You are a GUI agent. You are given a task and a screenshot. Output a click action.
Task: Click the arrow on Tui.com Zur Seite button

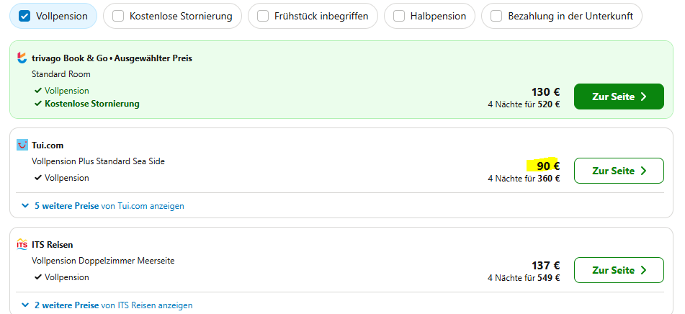(x=643, y=171)
